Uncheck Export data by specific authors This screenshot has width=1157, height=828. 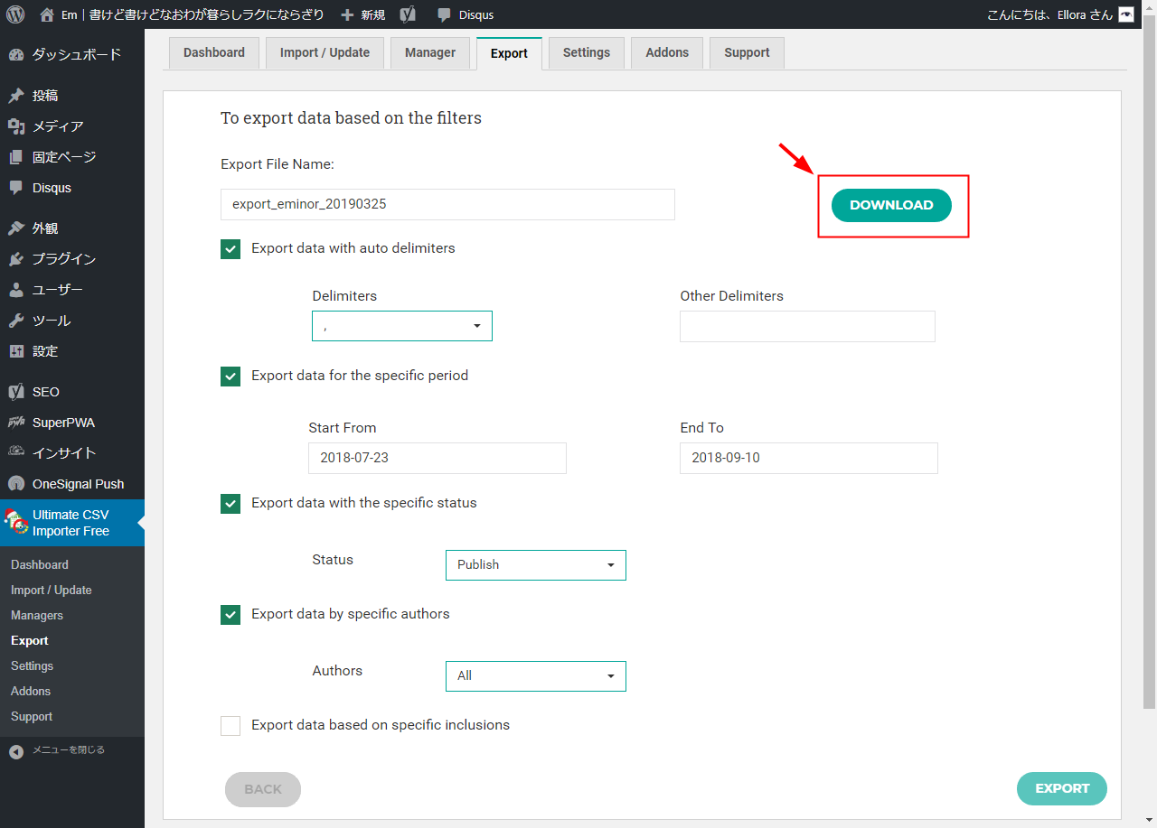tap(230, 615)
